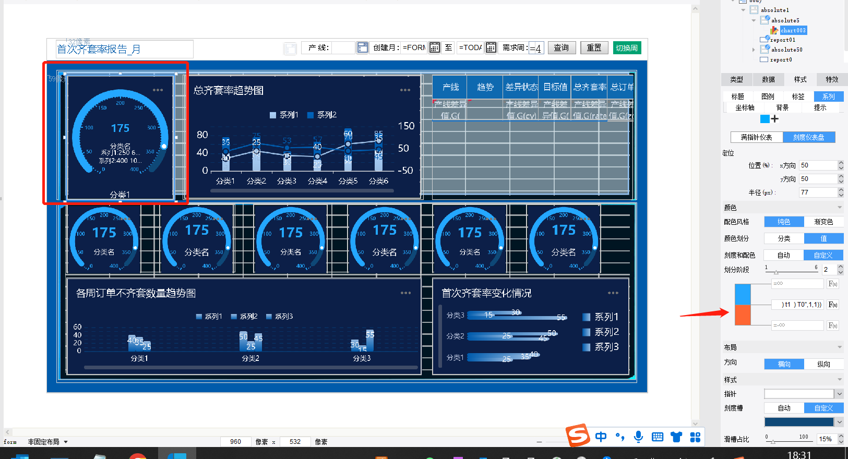Click the 半径 value input field

pyautogui.click(x=818, y=192)
